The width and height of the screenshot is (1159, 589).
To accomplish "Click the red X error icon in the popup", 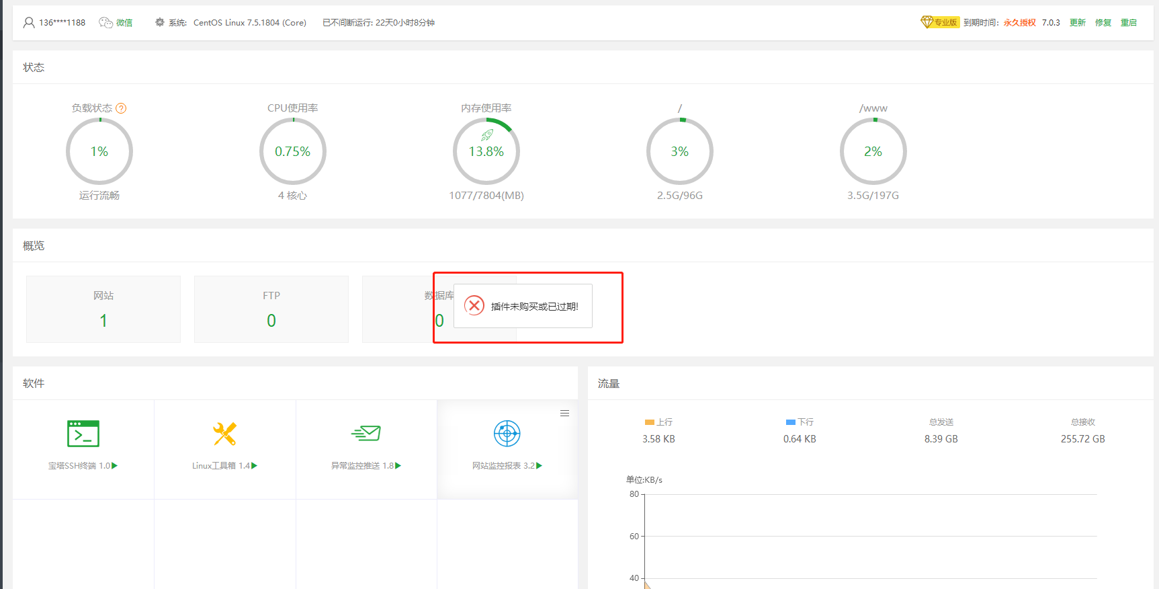I will (474, 306).
